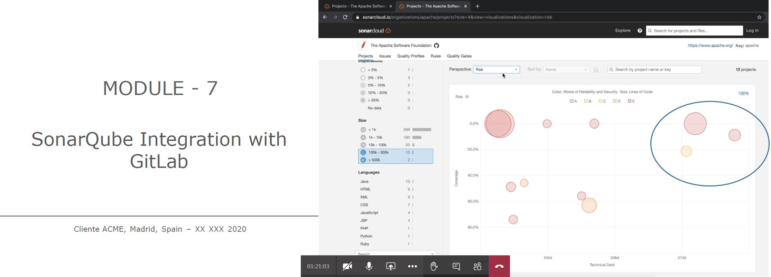The width and height of the screenshot is (771, 277).
Task: Click the Apache feather logo
Action: 363,45
